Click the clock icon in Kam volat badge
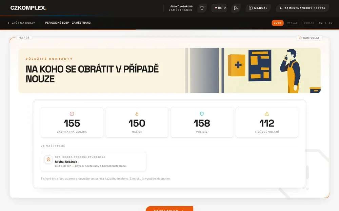This screenshot has width=339, height=211. point(300,38)
